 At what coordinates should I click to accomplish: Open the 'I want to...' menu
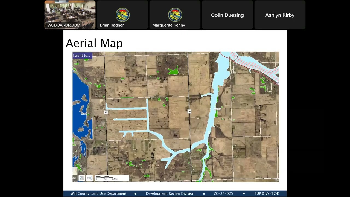click(82, 56)
